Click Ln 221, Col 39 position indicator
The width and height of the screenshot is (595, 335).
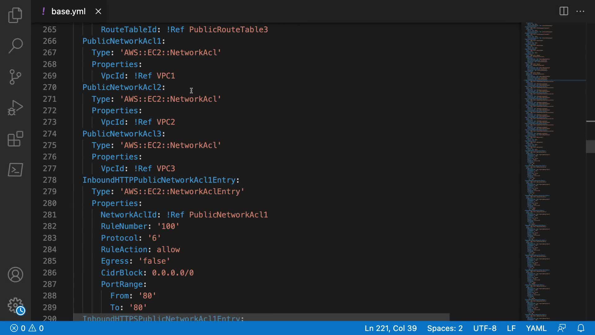click(x=390, y=328)
